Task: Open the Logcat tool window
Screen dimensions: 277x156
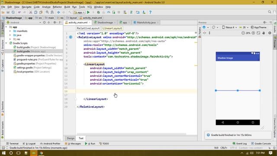Action: [29, 143]
